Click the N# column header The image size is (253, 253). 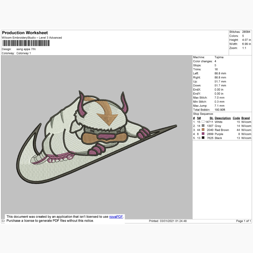pos(199,118)
